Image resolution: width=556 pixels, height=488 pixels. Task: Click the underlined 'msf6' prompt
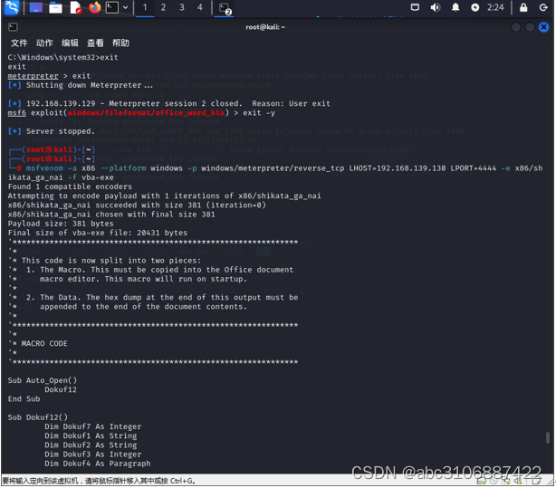pyautogui.click(x=16, y=113)
